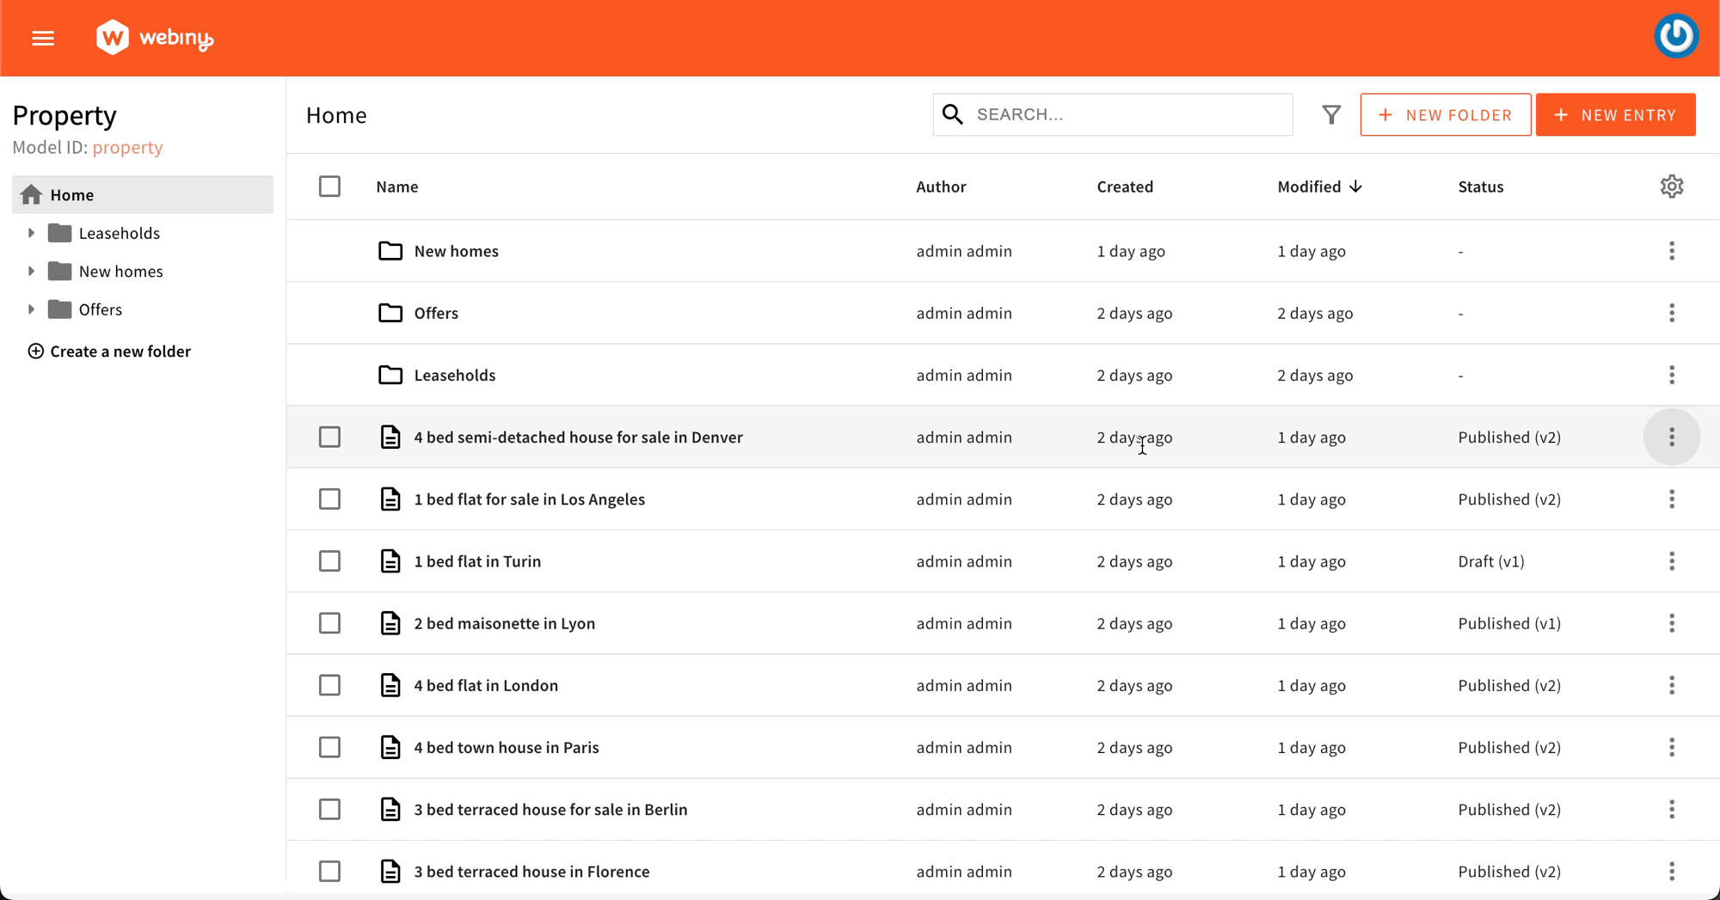Select checkbox for 2 bed maisonette in Lyon
The image size is (1720, 900).
329,623
